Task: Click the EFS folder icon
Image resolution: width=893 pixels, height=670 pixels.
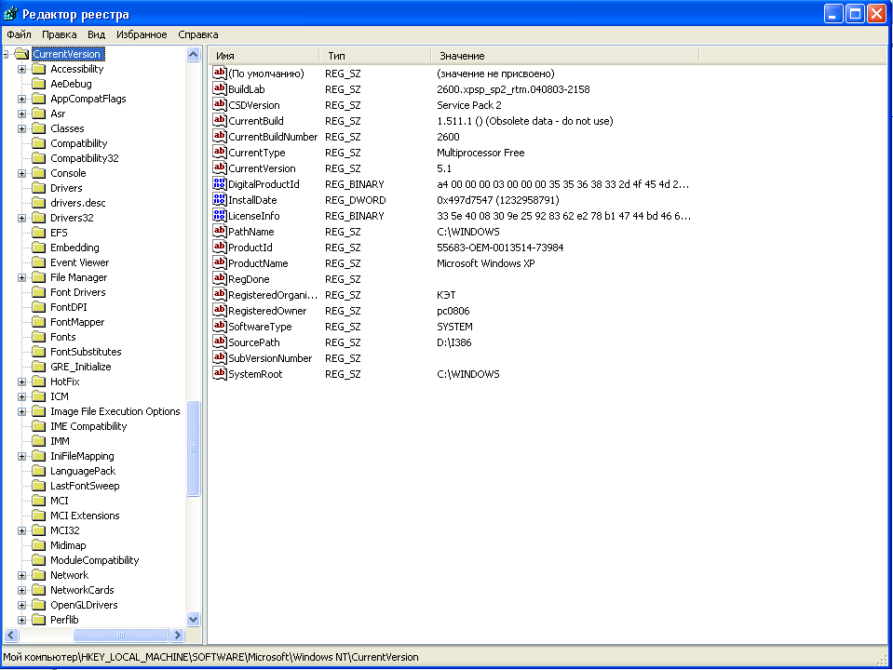Action: [39, 233]
